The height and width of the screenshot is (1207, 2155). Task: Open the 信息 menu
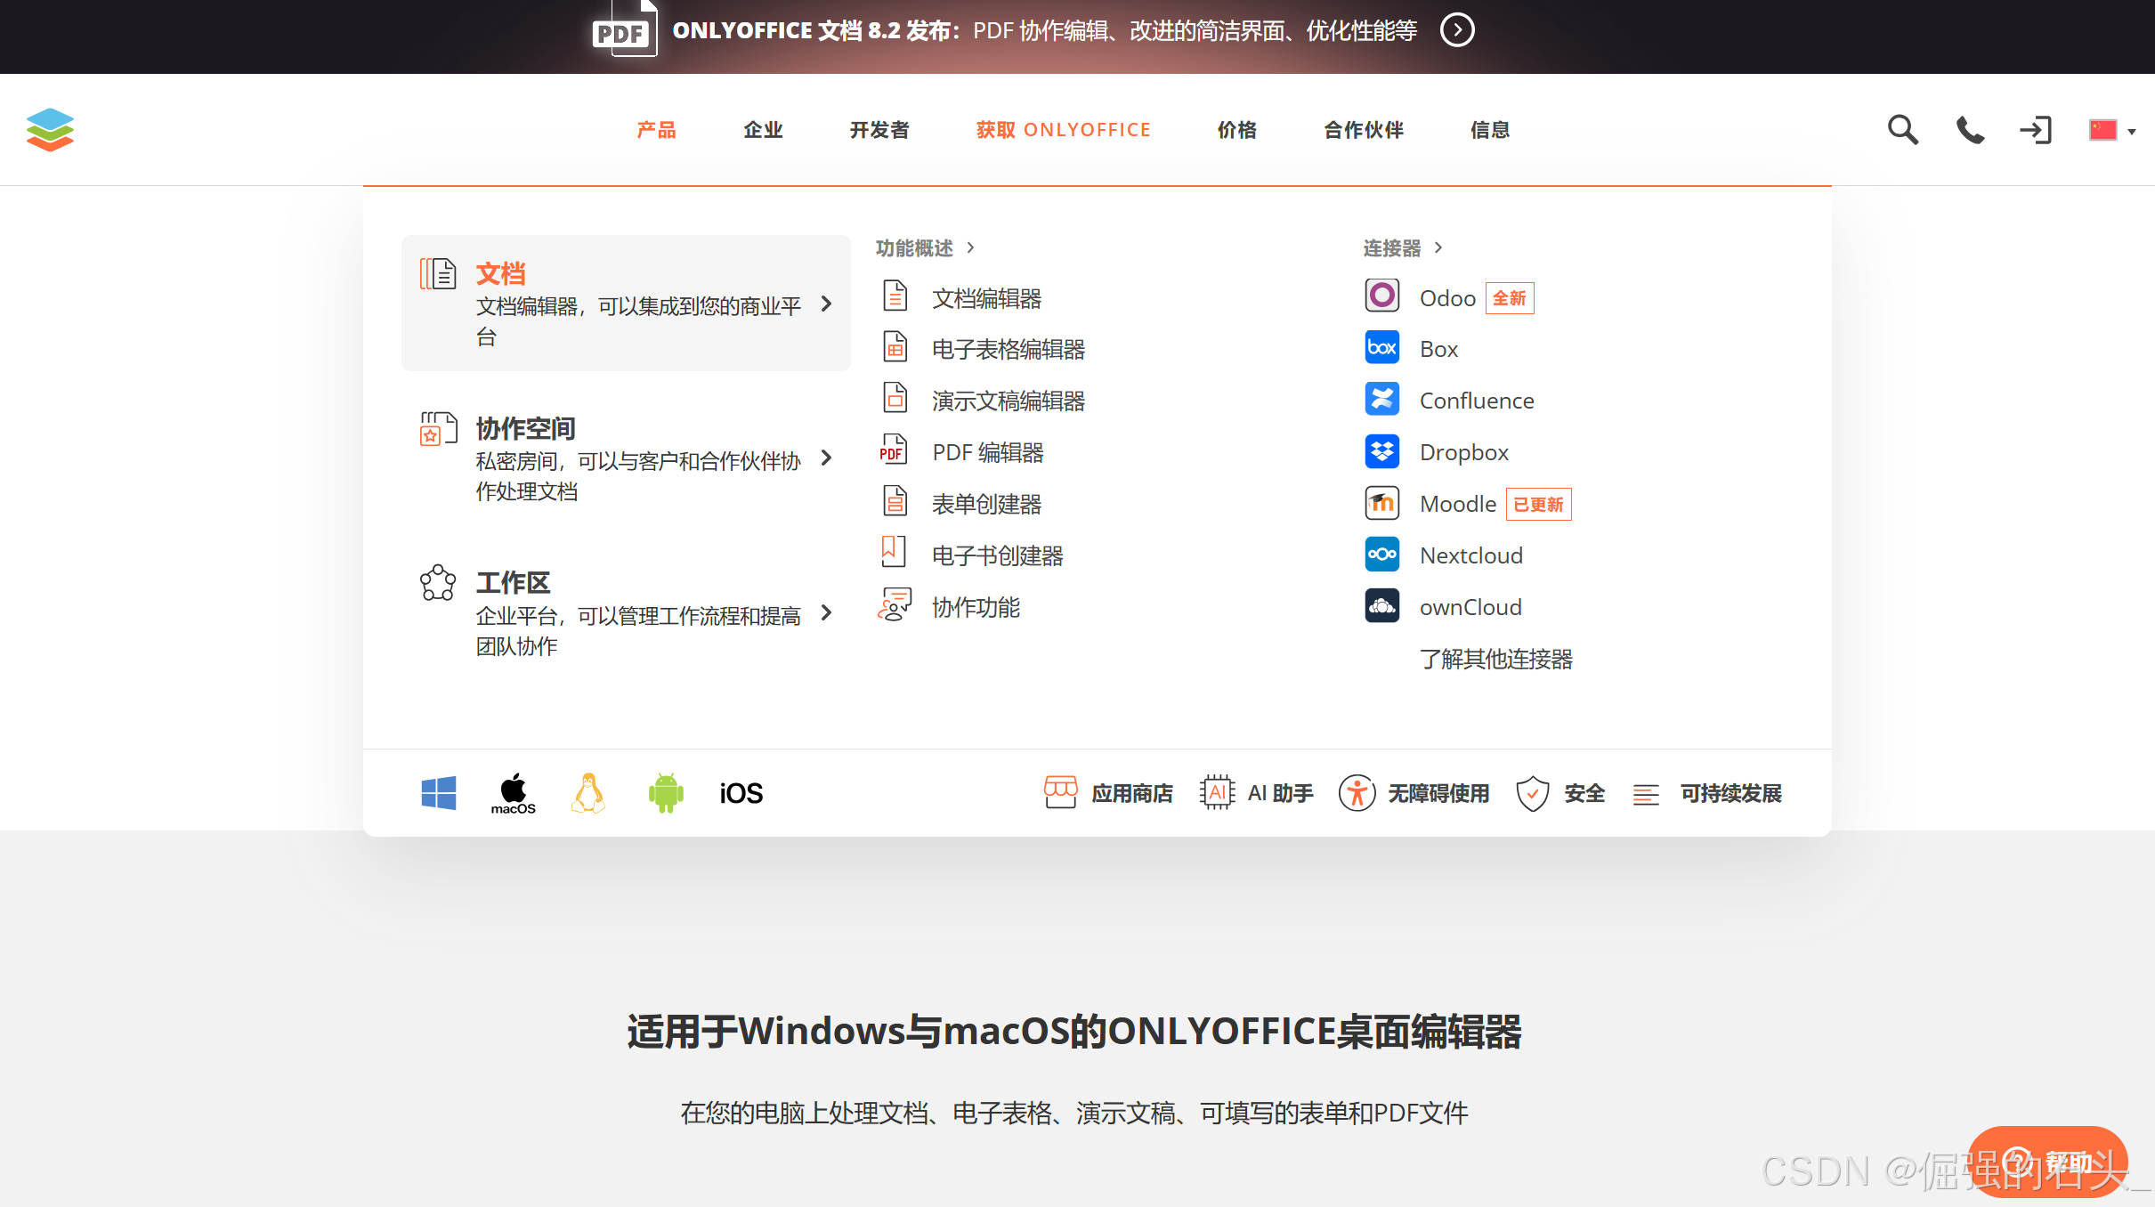tap(1490, 130)
